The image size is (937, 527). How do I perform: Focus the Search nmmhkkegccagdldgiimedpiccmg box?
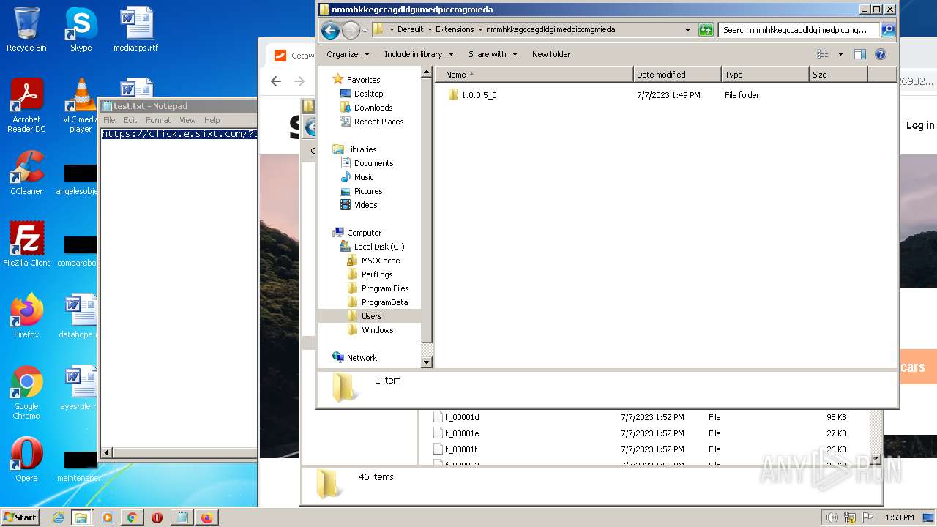point(799,30)
